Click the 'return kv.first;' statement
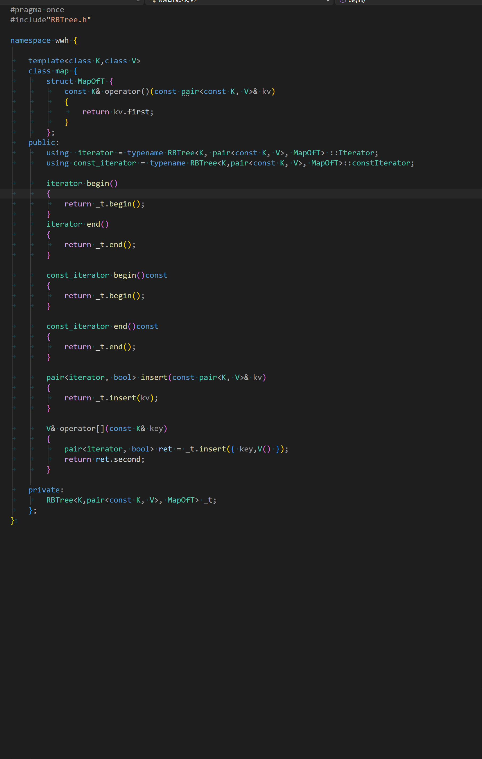This screenshot has height=759, width=482. click(118, 112)
